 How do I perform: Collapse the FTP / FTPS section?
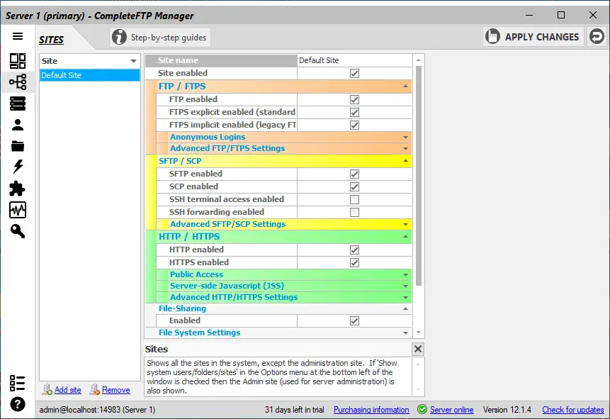pyautogui.click(x=405, y=86)
